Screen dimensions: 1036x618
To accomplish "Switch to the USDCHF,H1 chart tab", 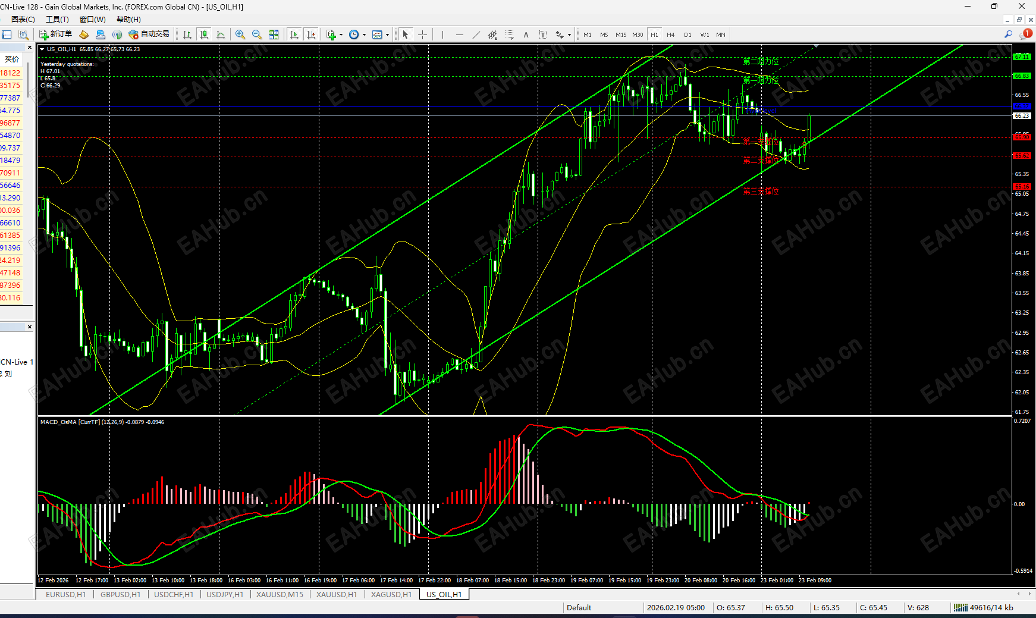I will click(174, 594).
